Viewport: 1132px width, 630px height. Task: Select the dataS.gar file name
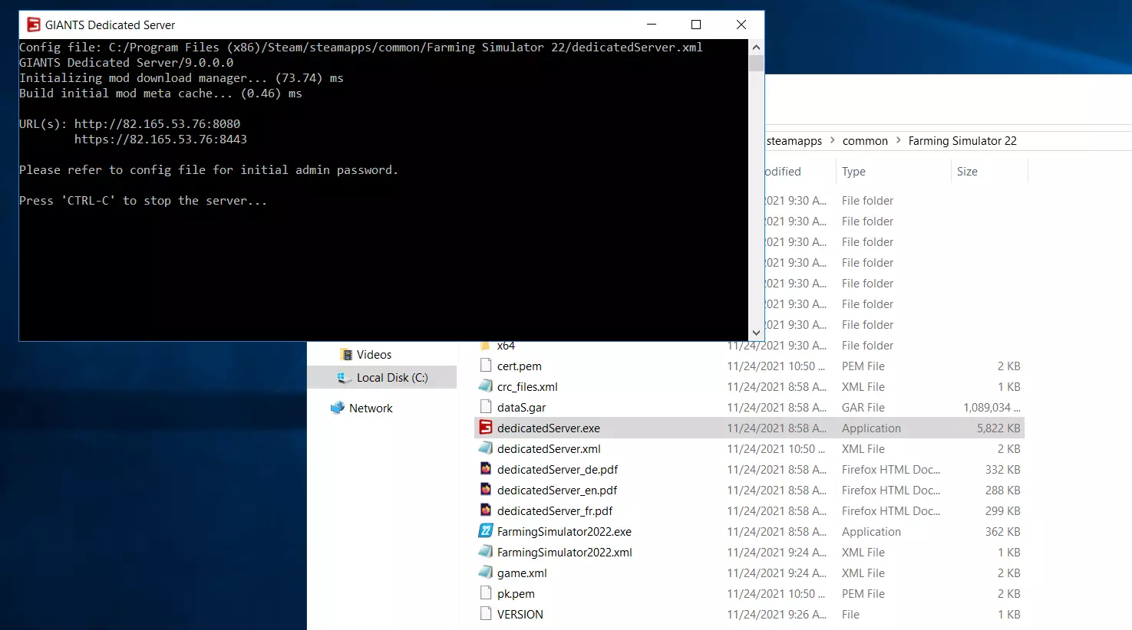click(x=522, y=408)
